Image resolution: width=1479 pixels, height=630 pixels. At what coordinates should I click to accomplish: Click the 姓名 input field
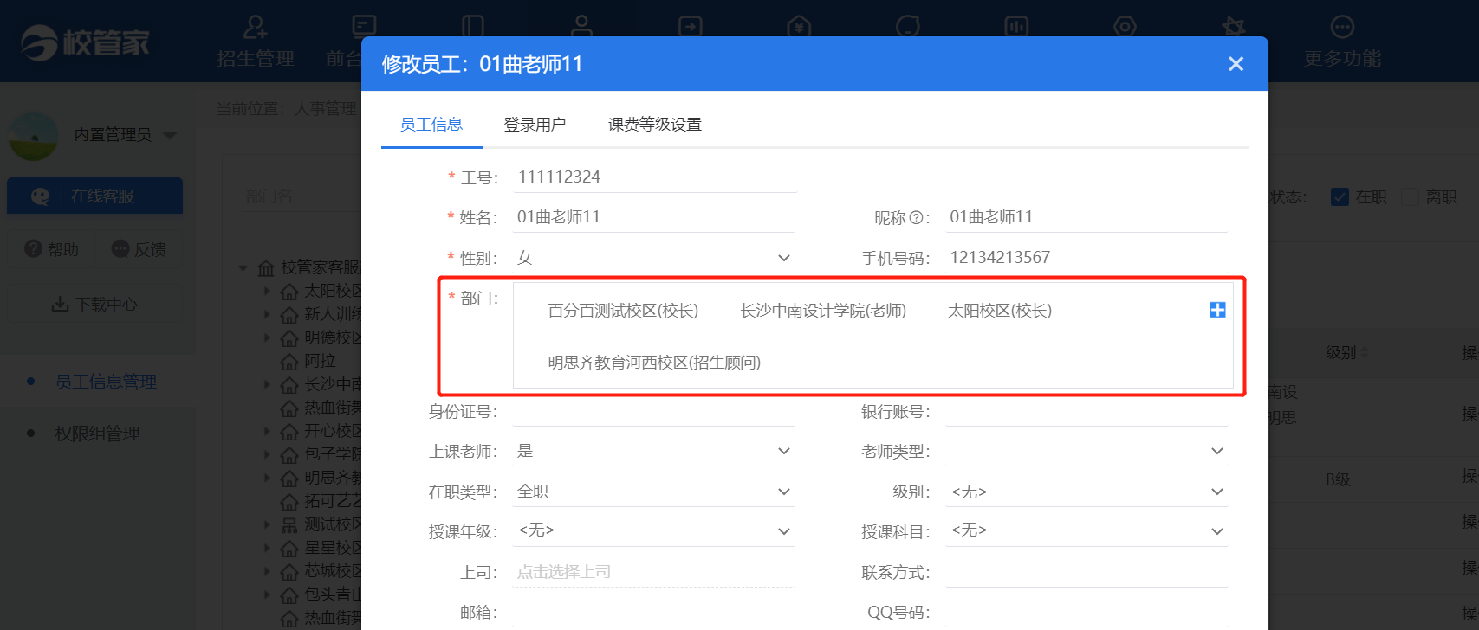click(654, 217)
